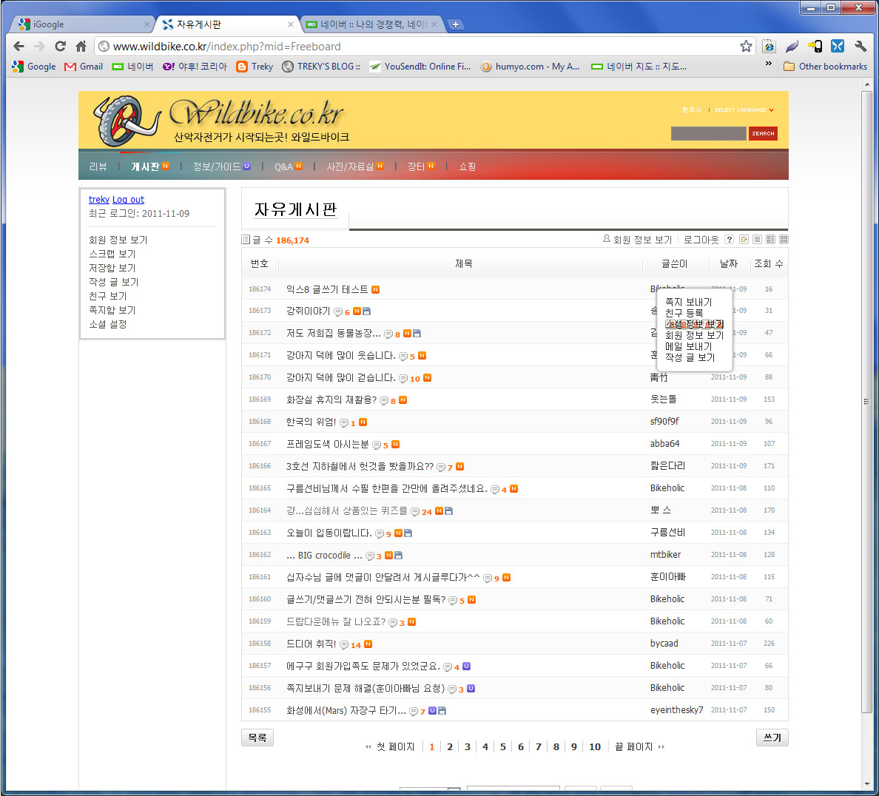This screenshot has height=796, width=879.
Task: Open the Other bookmarks folder
Action: tap(825, 67)
